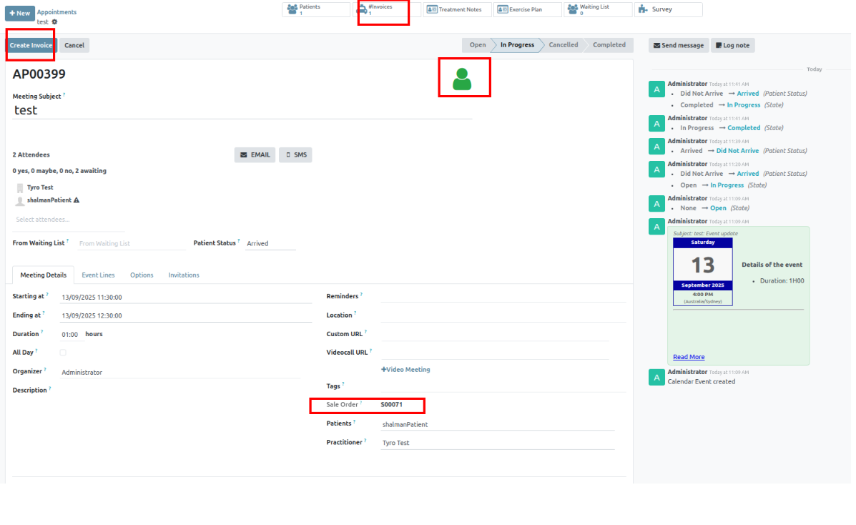Set the status bar to Completed
856x525 pixels.
[x=609, y=45]
